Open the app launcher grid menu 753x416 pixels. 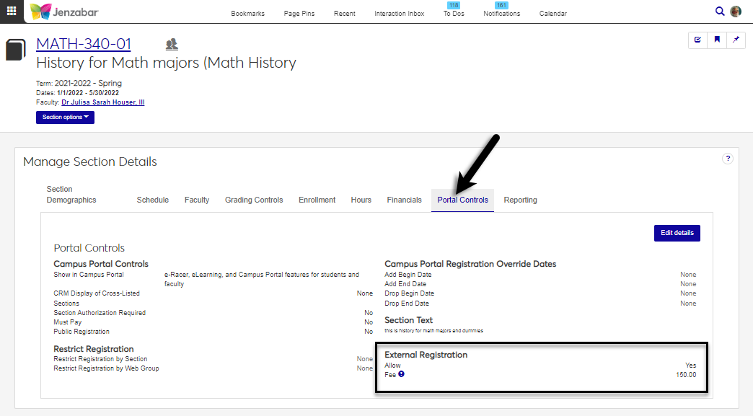coord(12,12)
